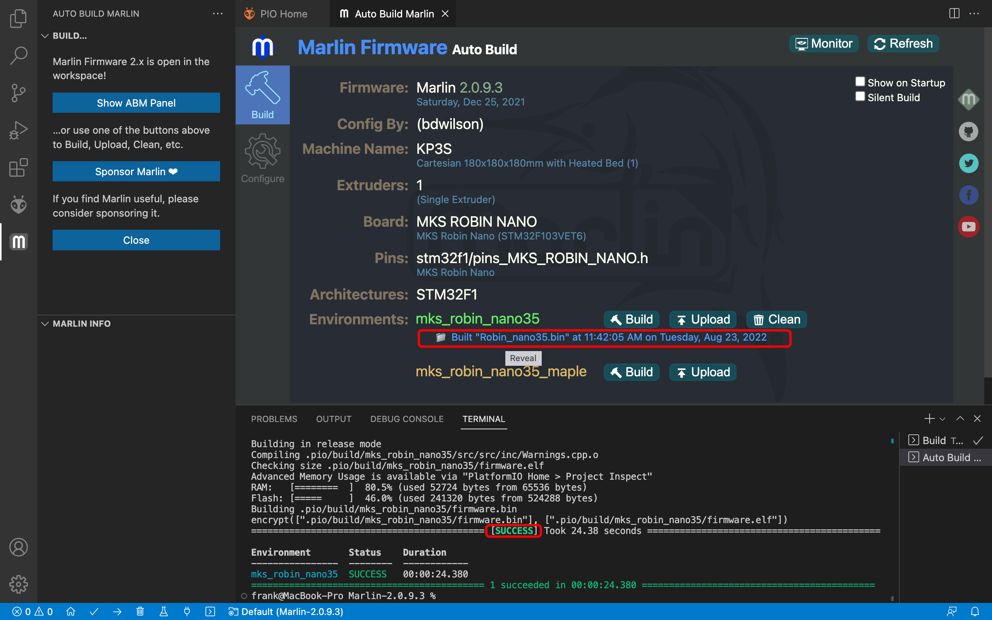992x620 pixels.
Task: Collapse the BUILD section in sidebar
Action: click(45, 36)
